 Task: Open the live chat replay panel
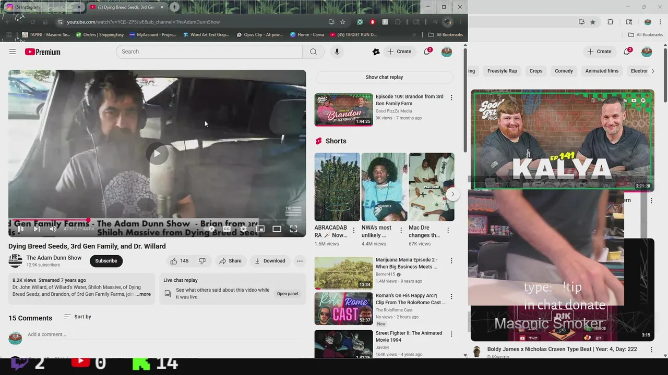click(x=288, y=294)
